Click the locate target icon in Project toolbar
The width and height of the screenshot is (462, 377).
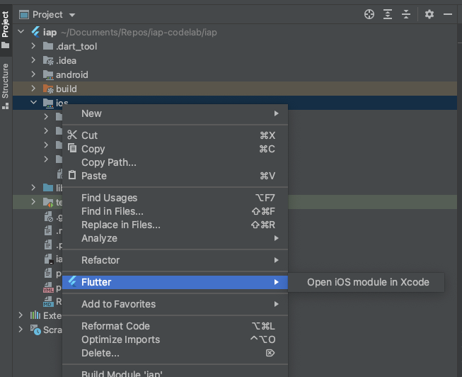pyautogui.click(x=369, y=14)
